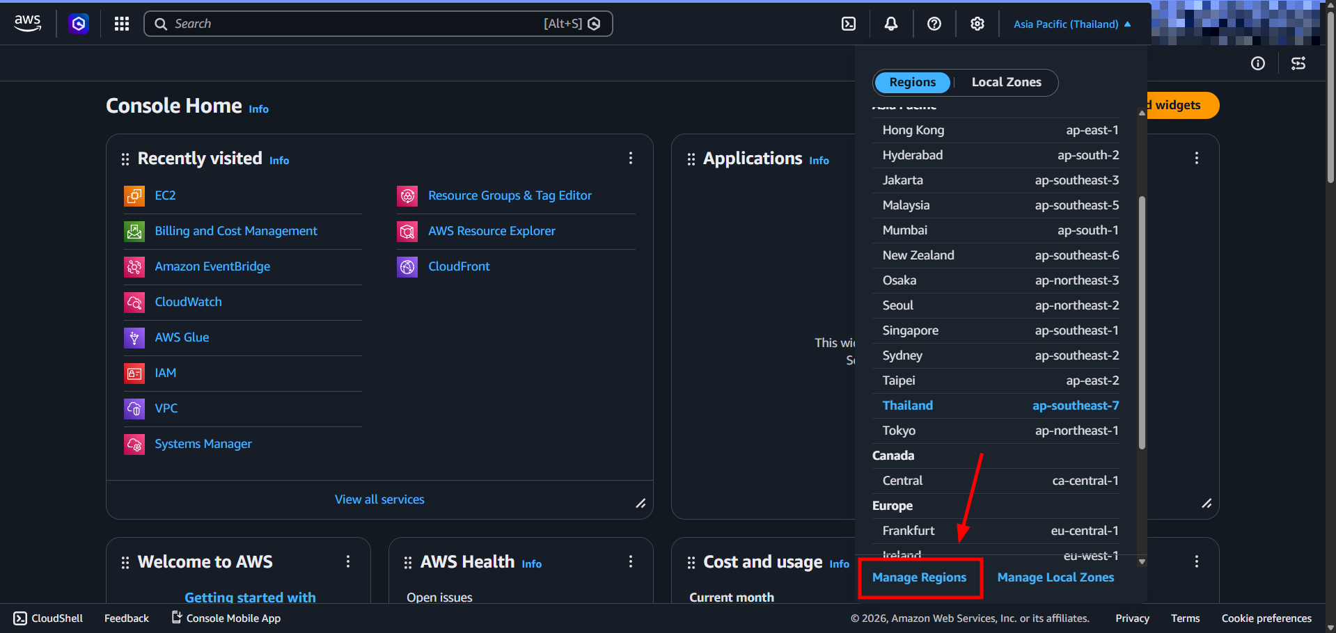1336x633 pixels.
Task: Select the Tokyo ap-northeast-1 region
Action: click(996, 431)
